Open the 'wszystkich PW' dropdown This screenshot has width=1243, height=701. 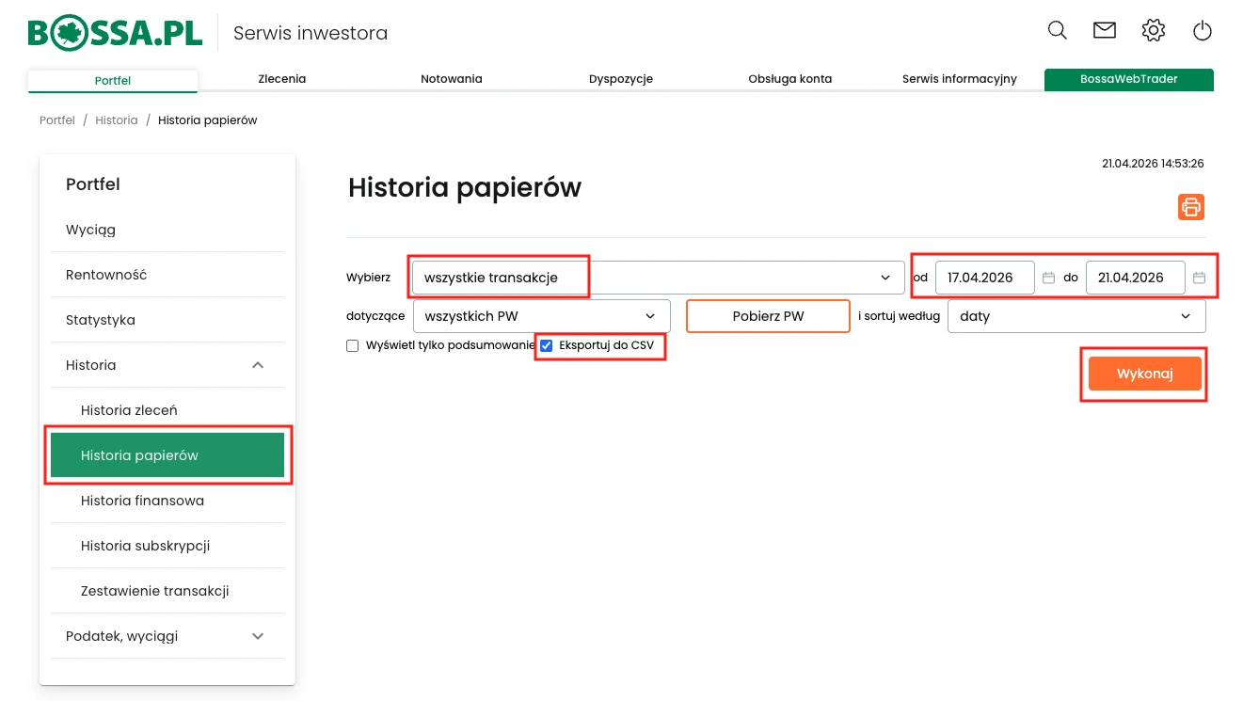pos(542,316)
